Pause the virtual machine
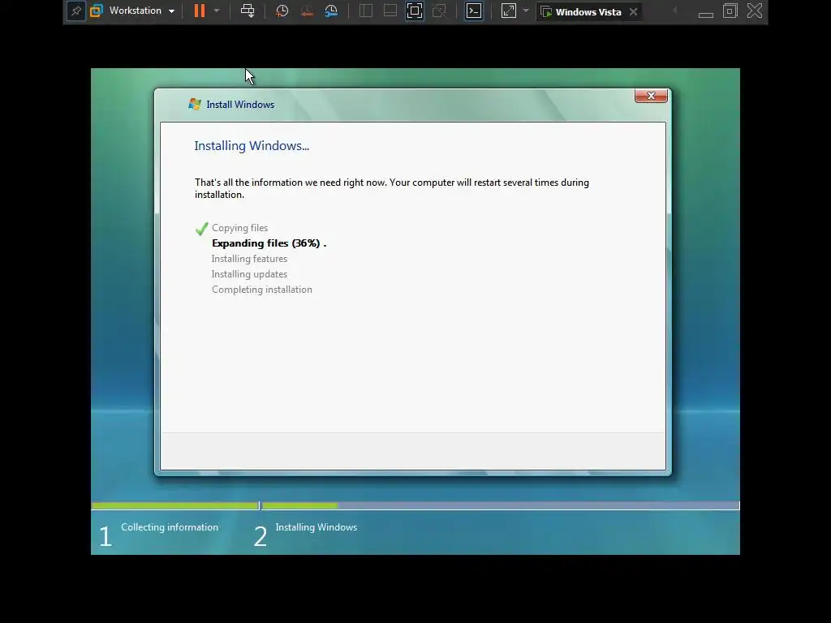This screenshot has width=831, height=623. (200, 11)
